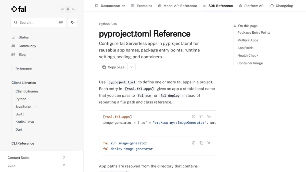Open the Contact Sales link
The height and width of the screenshot is (172, 306).
pyautogui.click(x=19, y=158)
